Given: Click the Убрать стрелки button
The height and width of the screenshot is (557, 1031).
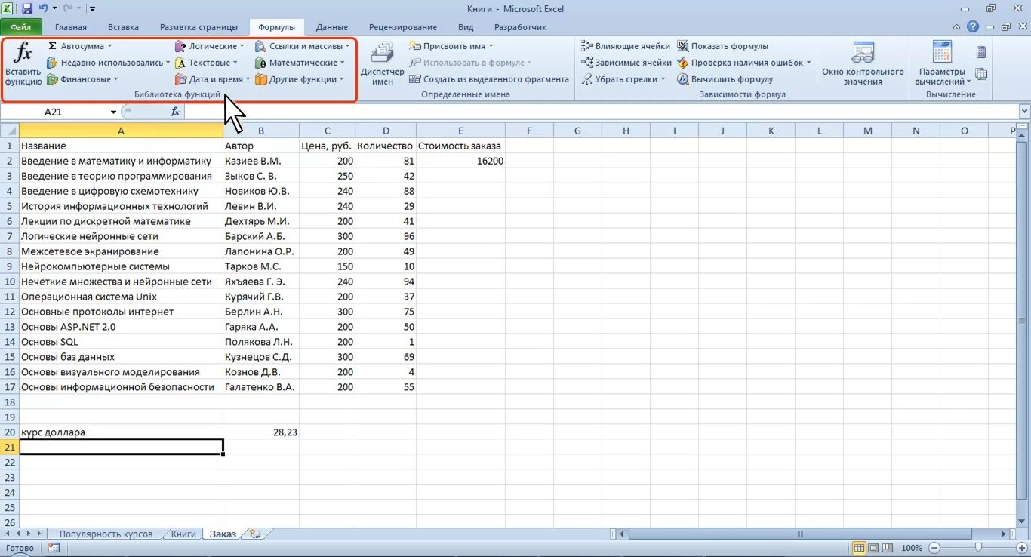Looking at the screenshot, I should (623, 79).
